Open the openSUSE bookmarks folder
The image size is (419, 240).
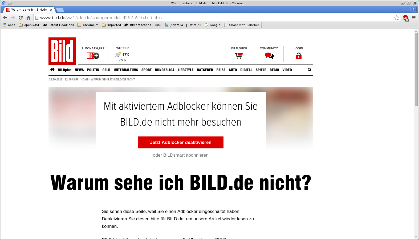click(x=29, y=25)
